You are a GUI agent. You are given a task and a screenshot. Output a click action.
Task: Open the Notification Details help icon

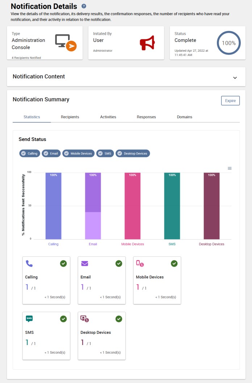(84, 6)
